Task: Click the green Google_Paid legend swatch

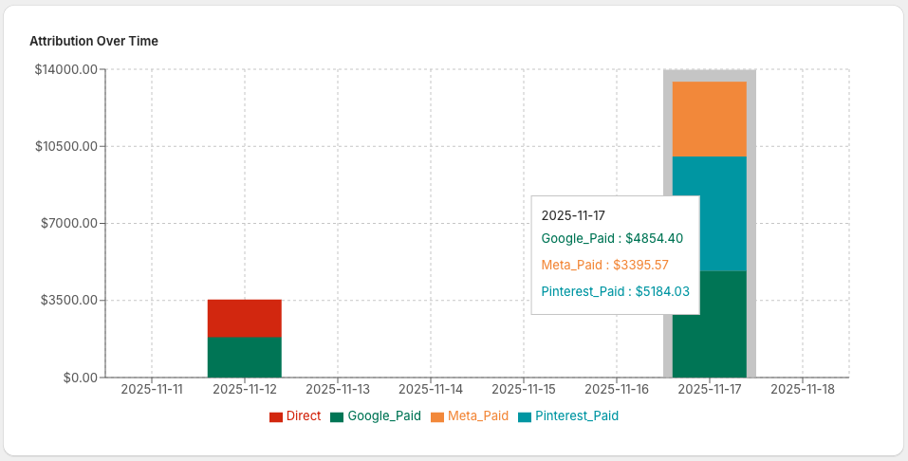Action: [x=337, y=416]
